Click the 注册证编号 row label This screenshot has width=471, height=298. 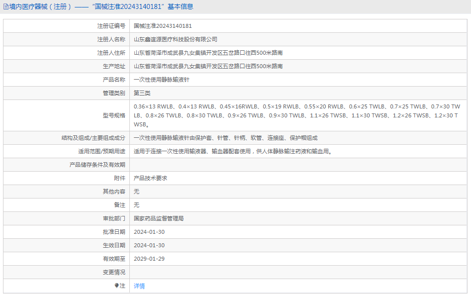(x=111, y=26)
